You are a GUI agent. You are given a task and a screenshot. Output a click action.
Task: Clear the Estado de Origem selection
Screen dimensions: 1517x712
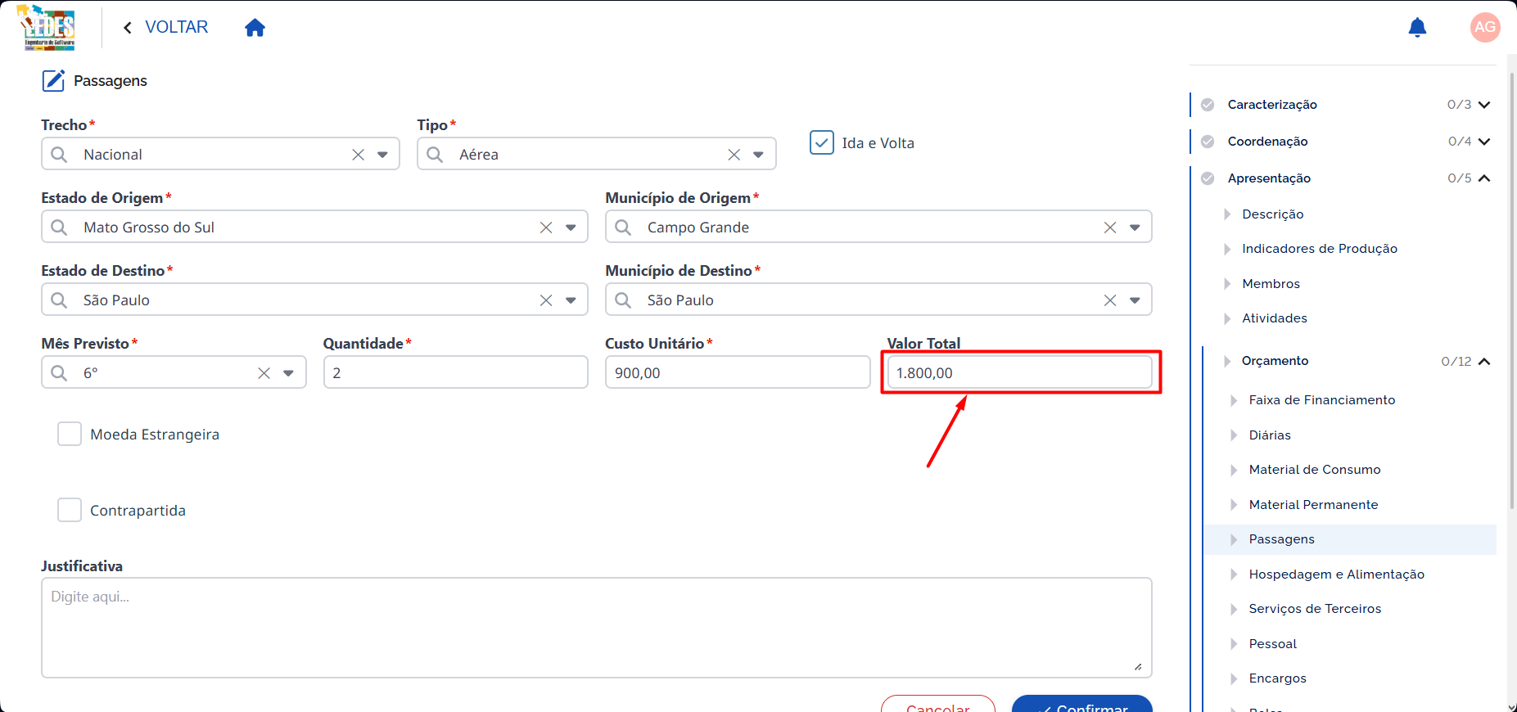pos(546,228)
